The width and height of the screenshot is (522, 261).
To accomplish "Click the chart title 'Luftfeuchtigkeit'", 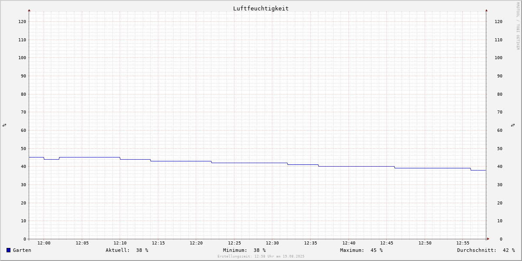I will click(x=261, y=8).
